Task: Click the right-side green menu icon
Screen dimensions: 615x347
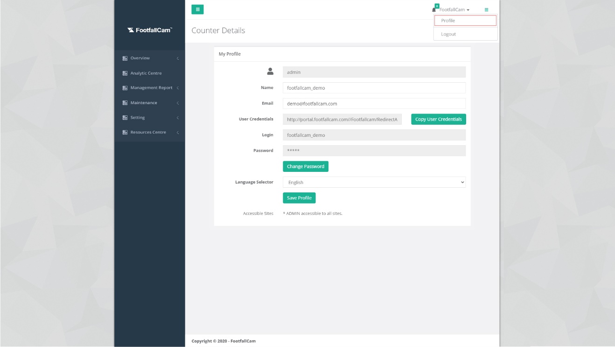Action: tap(486, 10)
